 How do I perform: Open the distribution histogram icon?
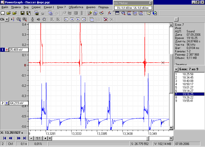pos(141,13)
